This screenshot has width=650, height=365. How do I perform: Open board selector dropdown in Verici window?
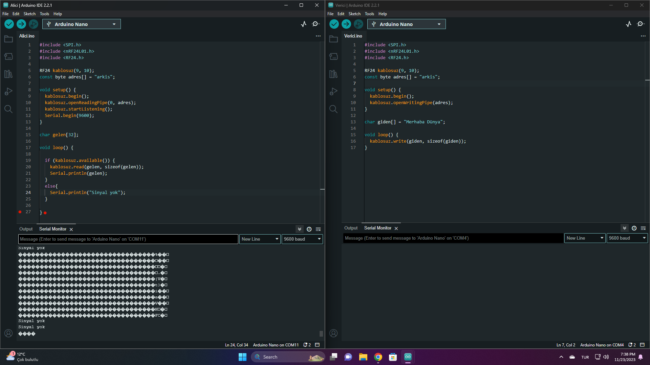407,24
